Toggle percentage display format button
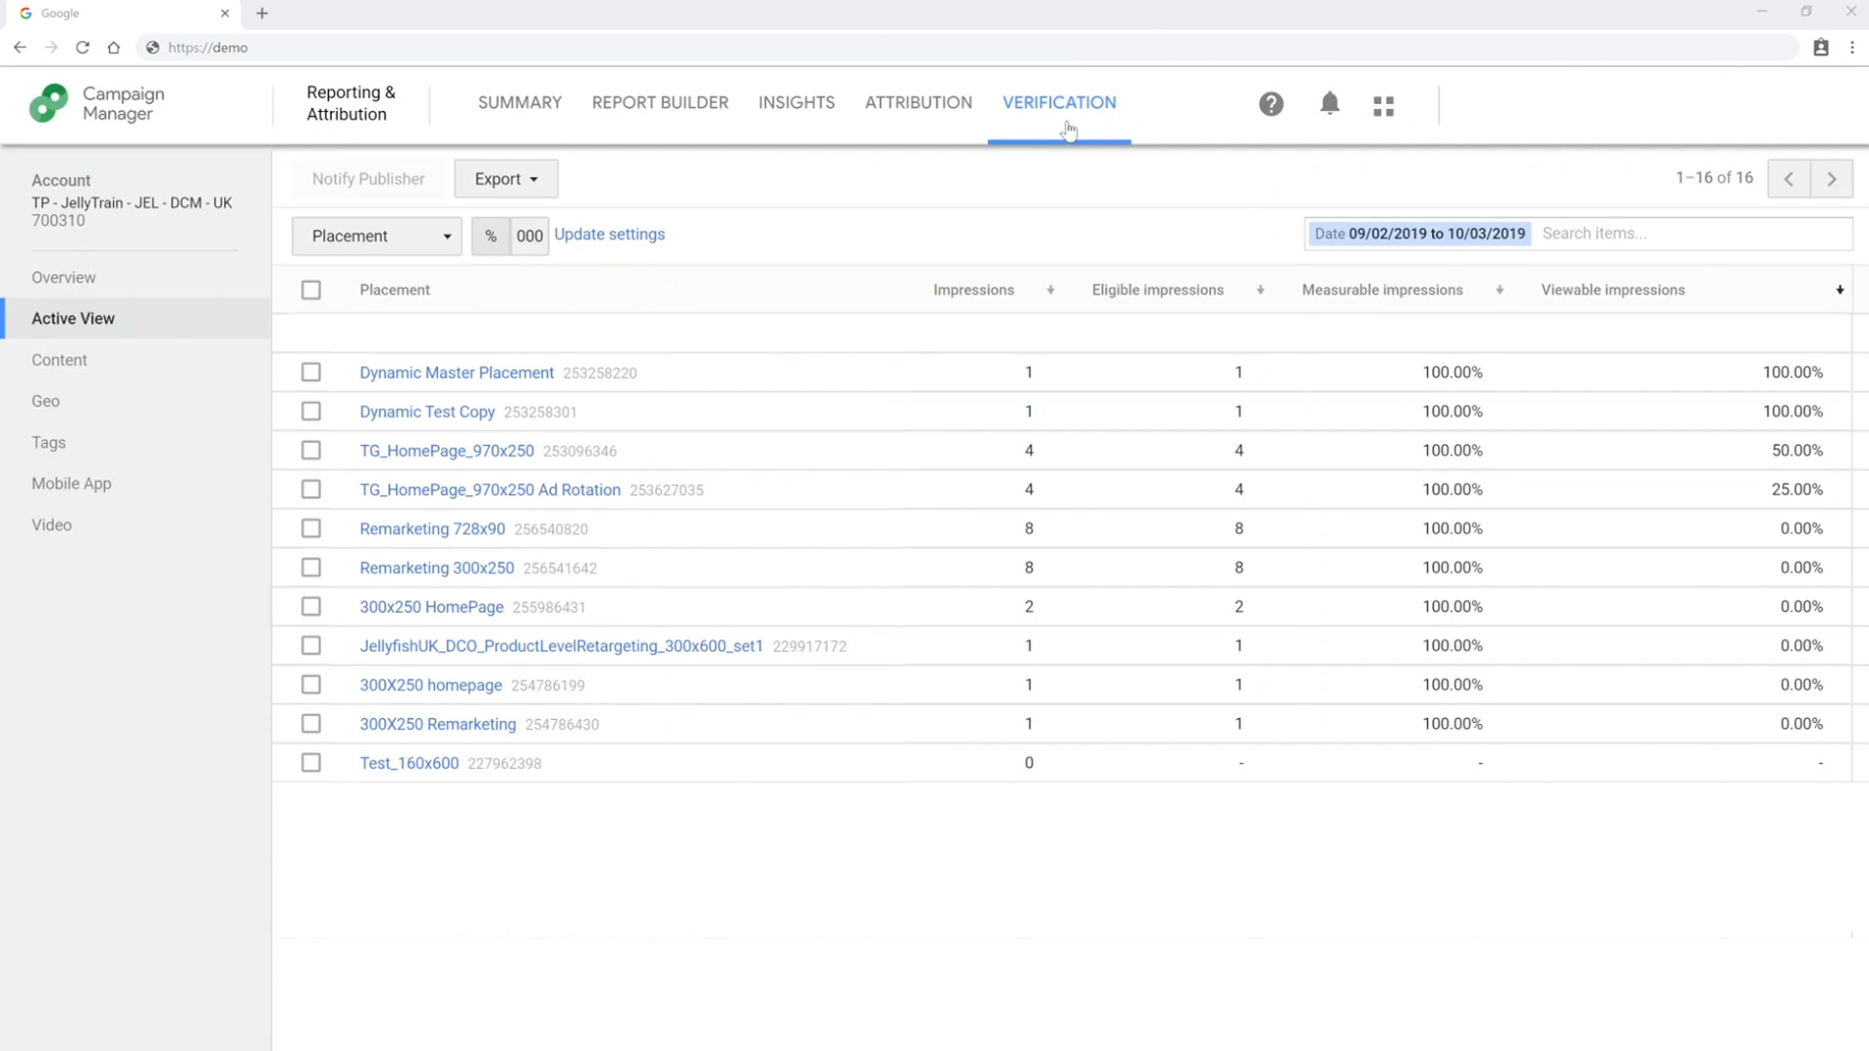 pyautogui.click(x=491, y=236)
